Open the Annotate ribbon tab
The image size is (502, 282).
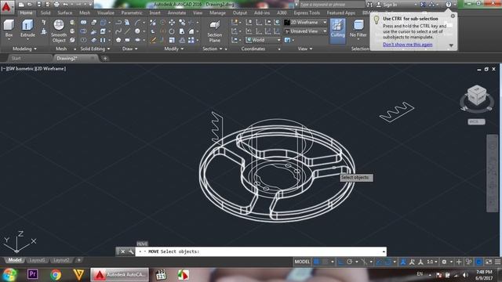[x=176, y=13]
